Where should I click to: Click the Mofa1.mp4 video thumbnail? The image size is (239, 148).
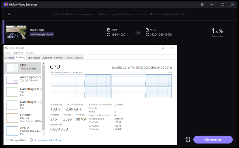pyautogui.click(x=16, y=32)
